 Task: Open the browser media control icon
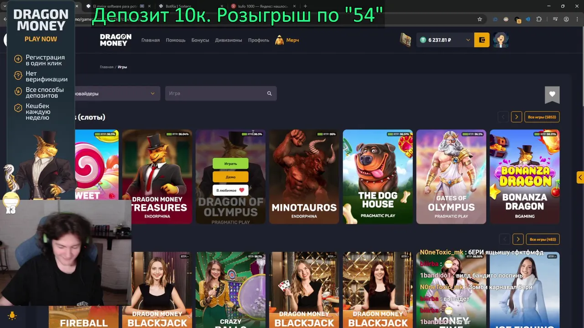point(555,19)
